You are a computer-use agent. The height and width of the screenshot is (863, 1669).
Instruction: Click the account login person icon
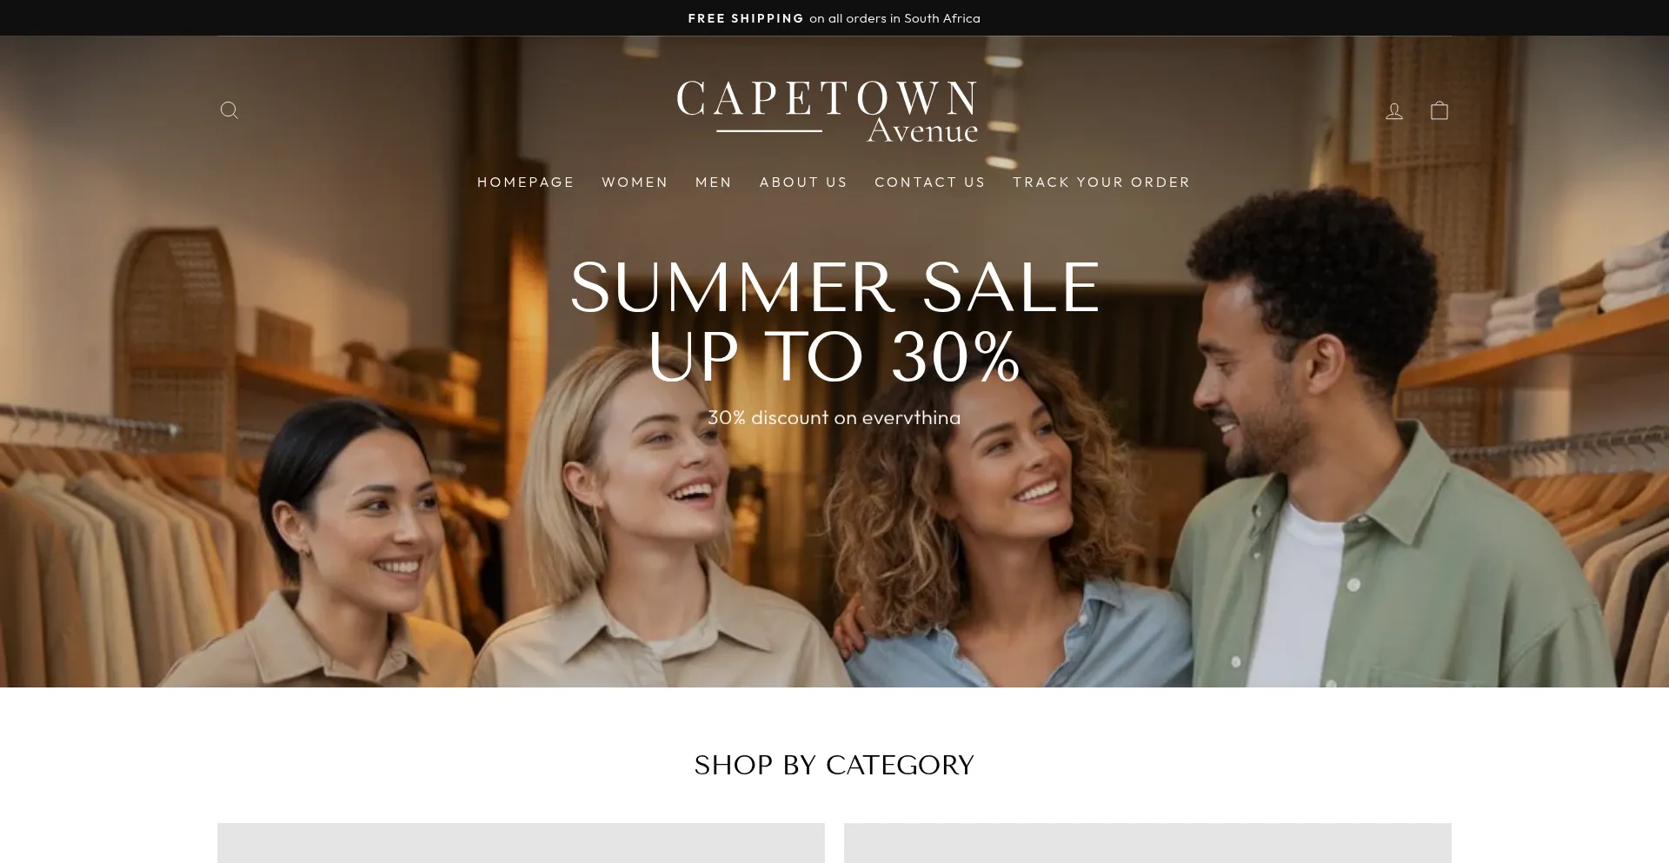pyautogui.click(x=1394, y=110)
